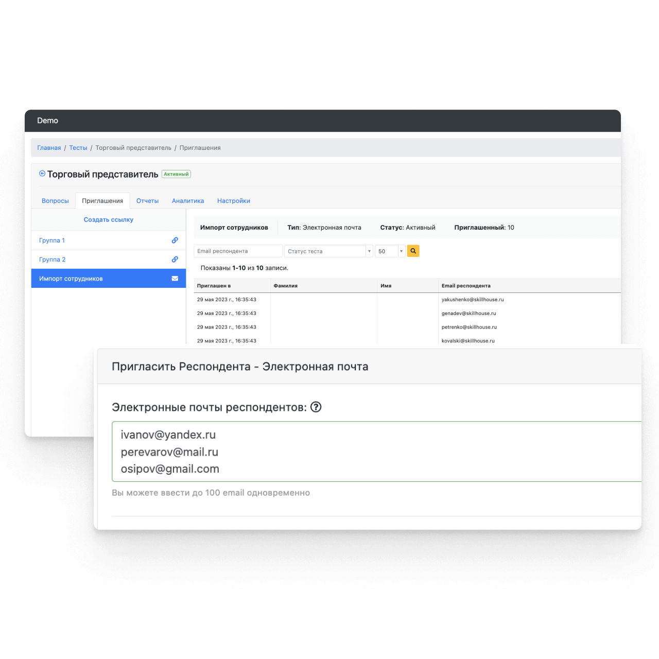The image size is (659, 659).
Task: Click the Email респондента filter field
Action: pyautogui.click(x=238, y=251)
